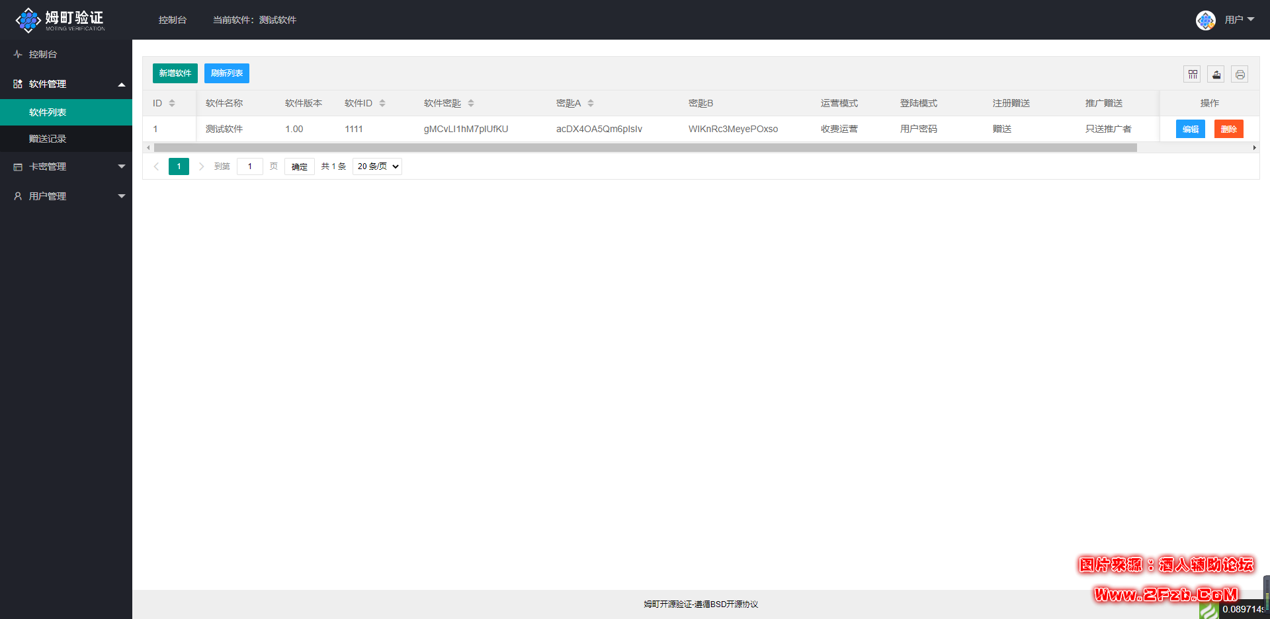The height and width of the screenshot is (619, 1270).
Task: Click the 确定 page jump button
Action: tap(300, 166)
